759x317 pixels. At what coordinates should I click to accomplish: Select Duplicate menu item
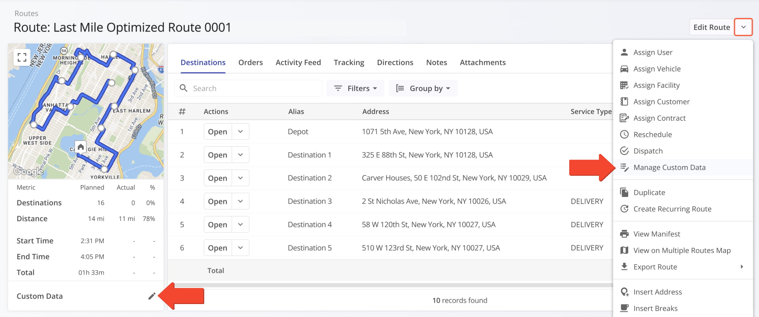683,192
